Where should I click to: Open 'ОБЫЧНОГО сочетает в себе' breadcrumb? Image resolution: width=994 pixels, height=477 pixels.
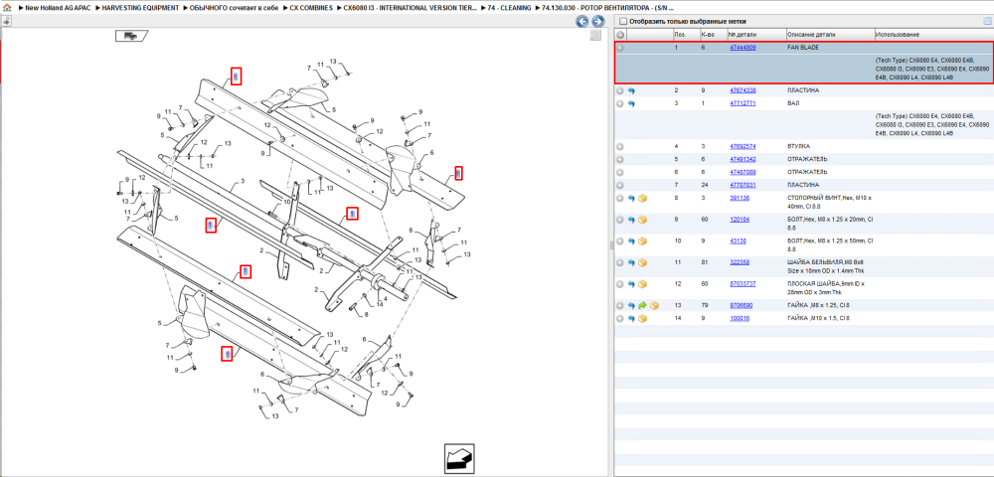click(234, 8)
